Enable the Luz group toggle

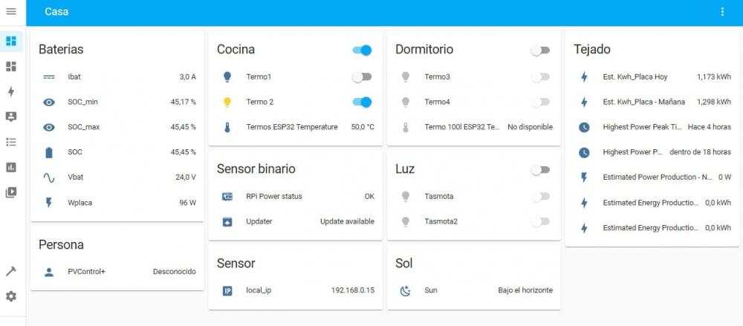pos(540,169)
